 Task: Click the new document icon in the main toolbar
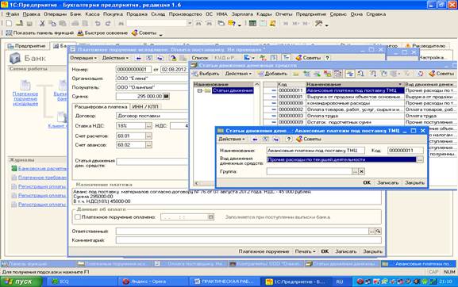[x=9, y=23]
